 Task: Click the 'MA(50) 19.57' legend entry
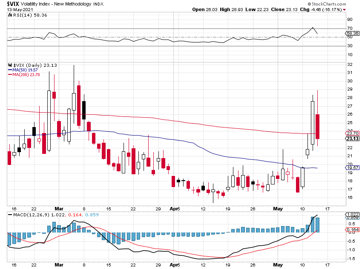(25, 70)
